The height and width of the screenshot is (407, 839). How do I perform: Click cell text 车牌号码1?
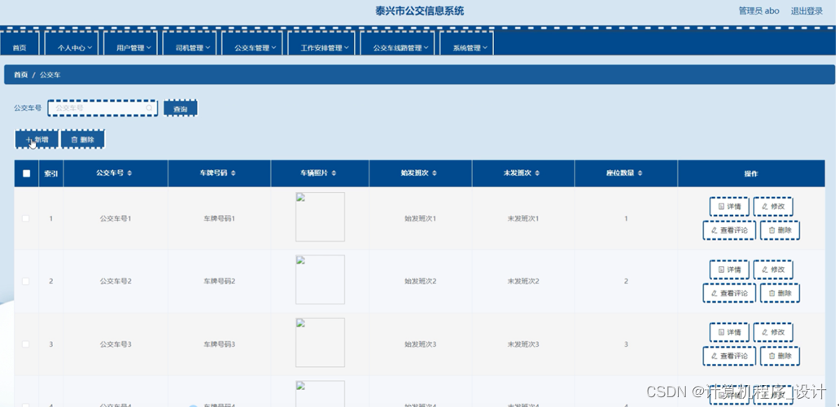click(x=220, y=218)
